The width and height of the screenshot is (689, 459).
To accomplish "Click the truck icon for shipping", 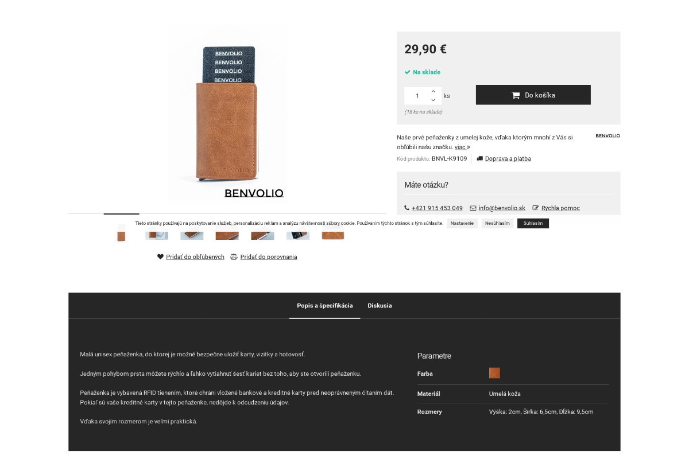I will [x=480, y=159].
